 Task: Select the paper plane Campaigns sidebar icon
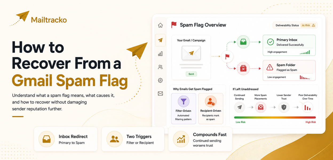[x=160, y=40]
